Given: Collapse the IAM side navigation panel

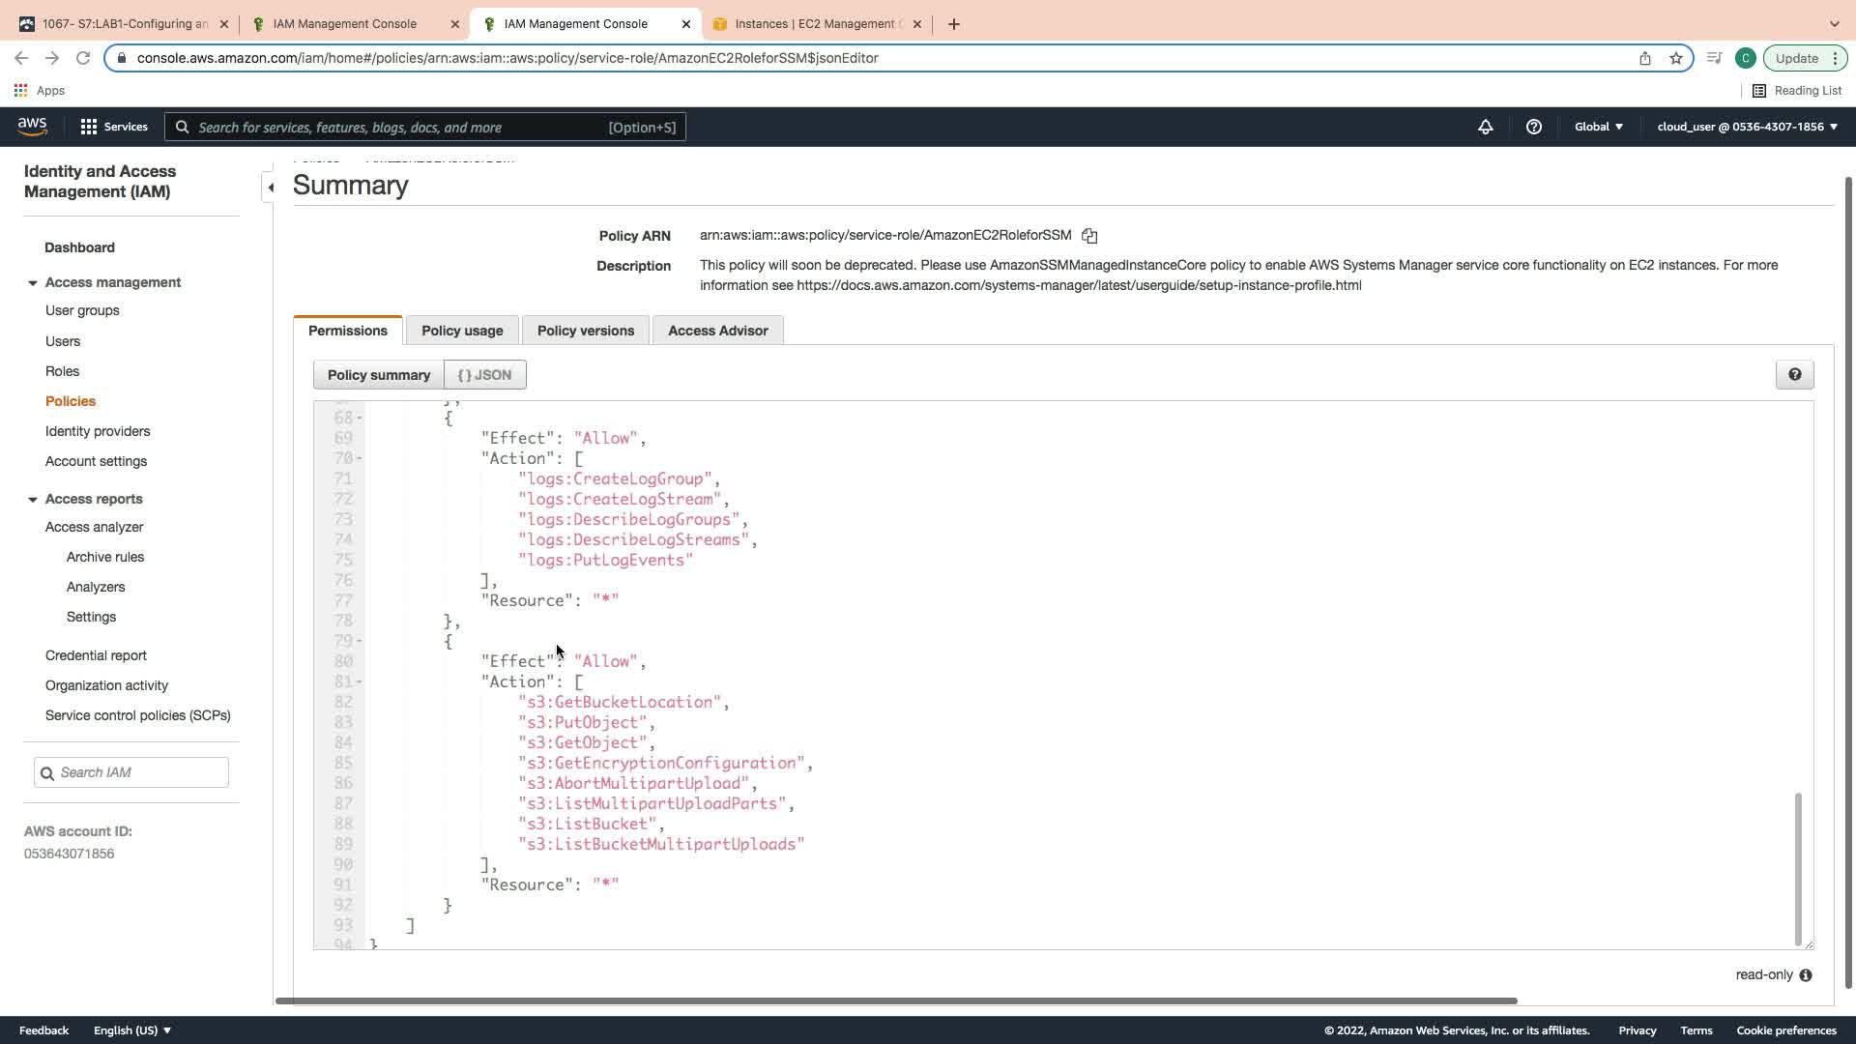Looking at the screenshot, I should tap(271, 188).
